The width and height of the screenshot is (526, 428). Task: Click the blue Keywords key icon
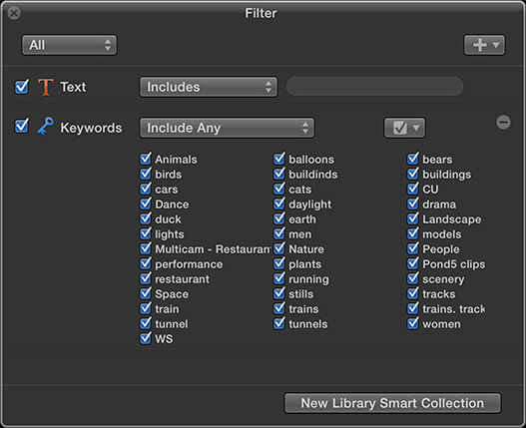click(45, 127)
